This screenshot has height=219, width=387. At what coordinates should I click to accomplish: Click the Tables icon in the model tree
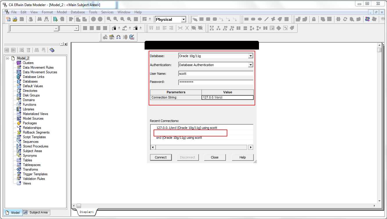click(x=19, y=160)
